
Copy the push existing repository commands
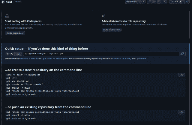coord(181,112)
